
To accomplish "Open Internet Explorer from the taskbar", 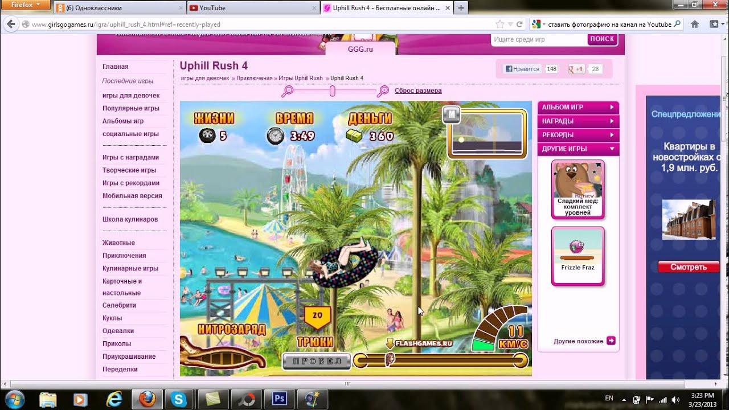I will [114, 399].
